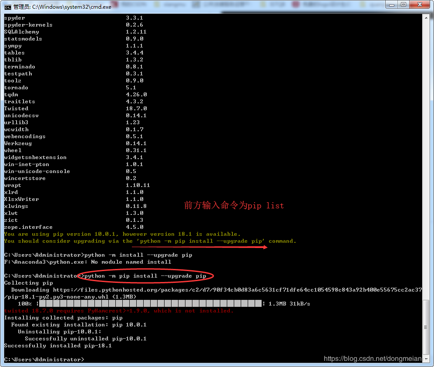The image size is (434, 367).
Task: Click the 'python -m install --upgrade pip' command
Action: pyautogui.click(x=138, y=255)
